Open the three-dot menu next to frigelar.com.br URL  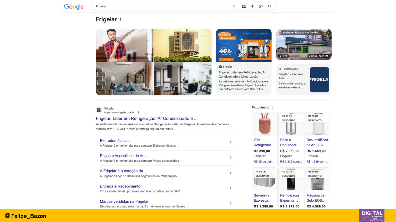(x=138, y=112)
